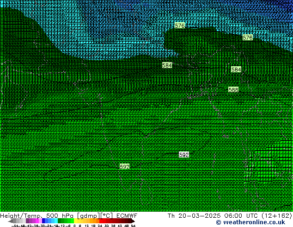Click the 588 contour height label
Screen dimensions: 293x227
(x=233, y=90)
